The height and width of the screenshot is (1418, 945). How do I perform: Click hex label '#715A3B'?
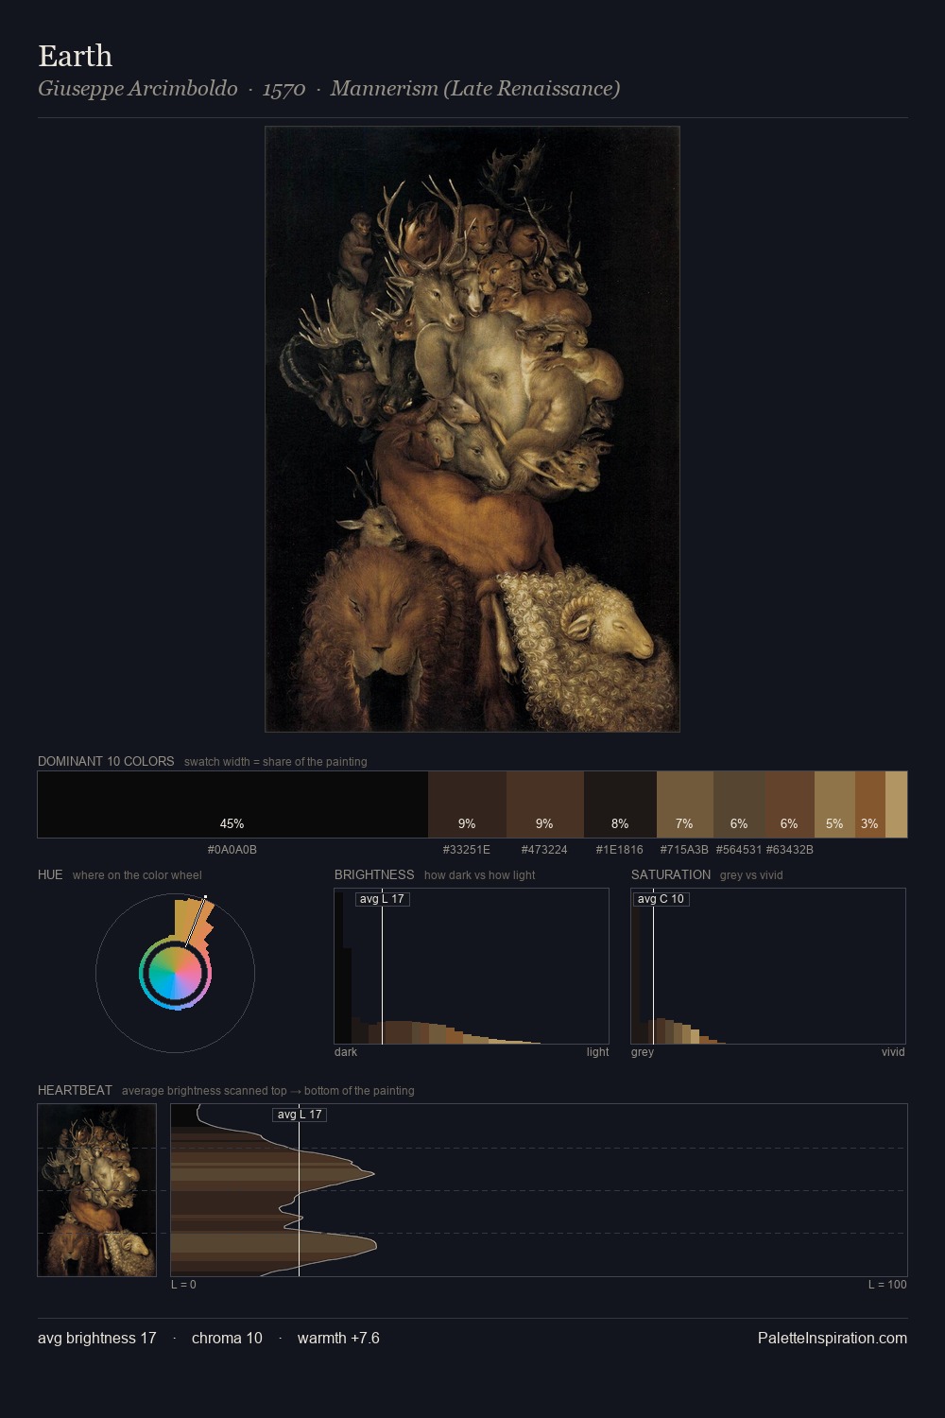[684, 850]
